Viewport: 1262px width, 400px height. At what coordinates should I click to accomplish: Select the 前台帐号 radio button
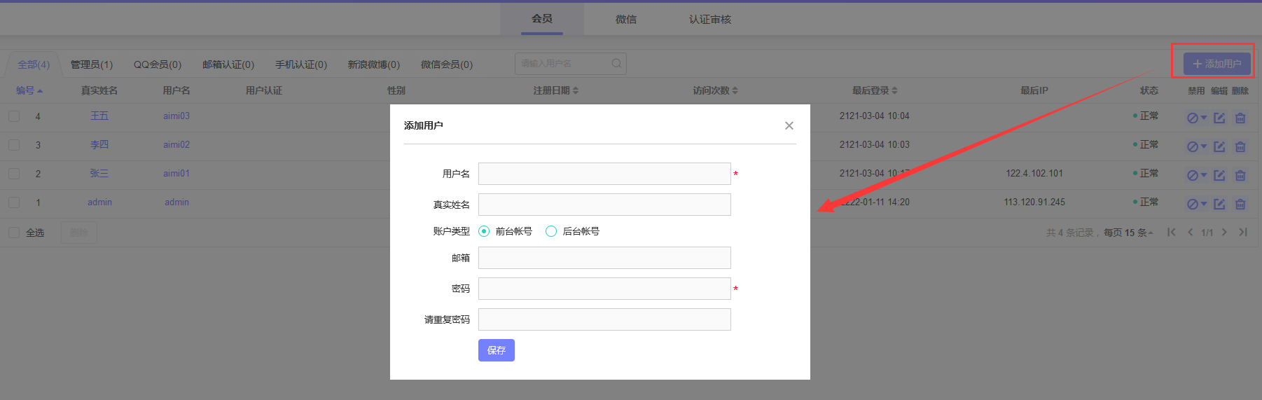[x=484, y=231]
